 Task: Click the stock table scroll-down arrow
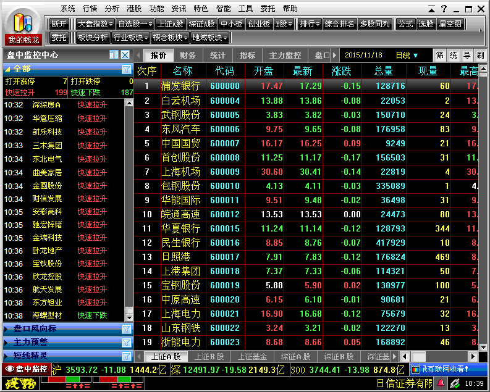coord(483,347)
